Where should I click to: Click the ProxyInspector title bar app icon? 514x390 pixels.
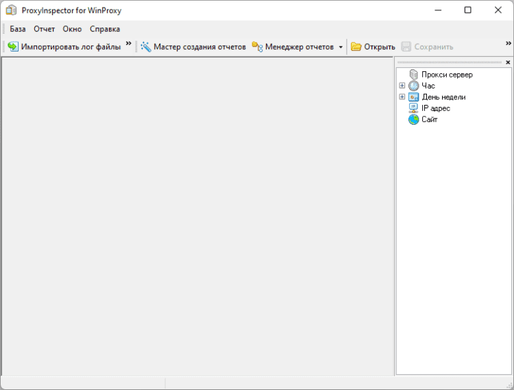pos(11,10)
